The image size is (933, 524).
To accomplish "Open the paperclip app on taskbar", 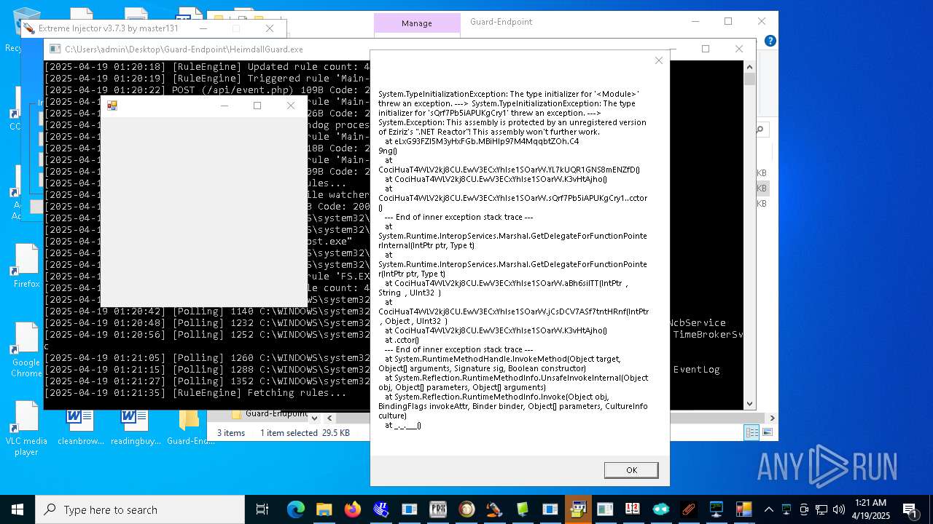I will coord(688,509).
